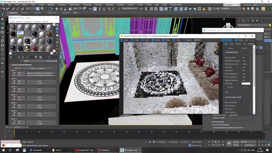Open the Rendering menu

pos(87,5)
